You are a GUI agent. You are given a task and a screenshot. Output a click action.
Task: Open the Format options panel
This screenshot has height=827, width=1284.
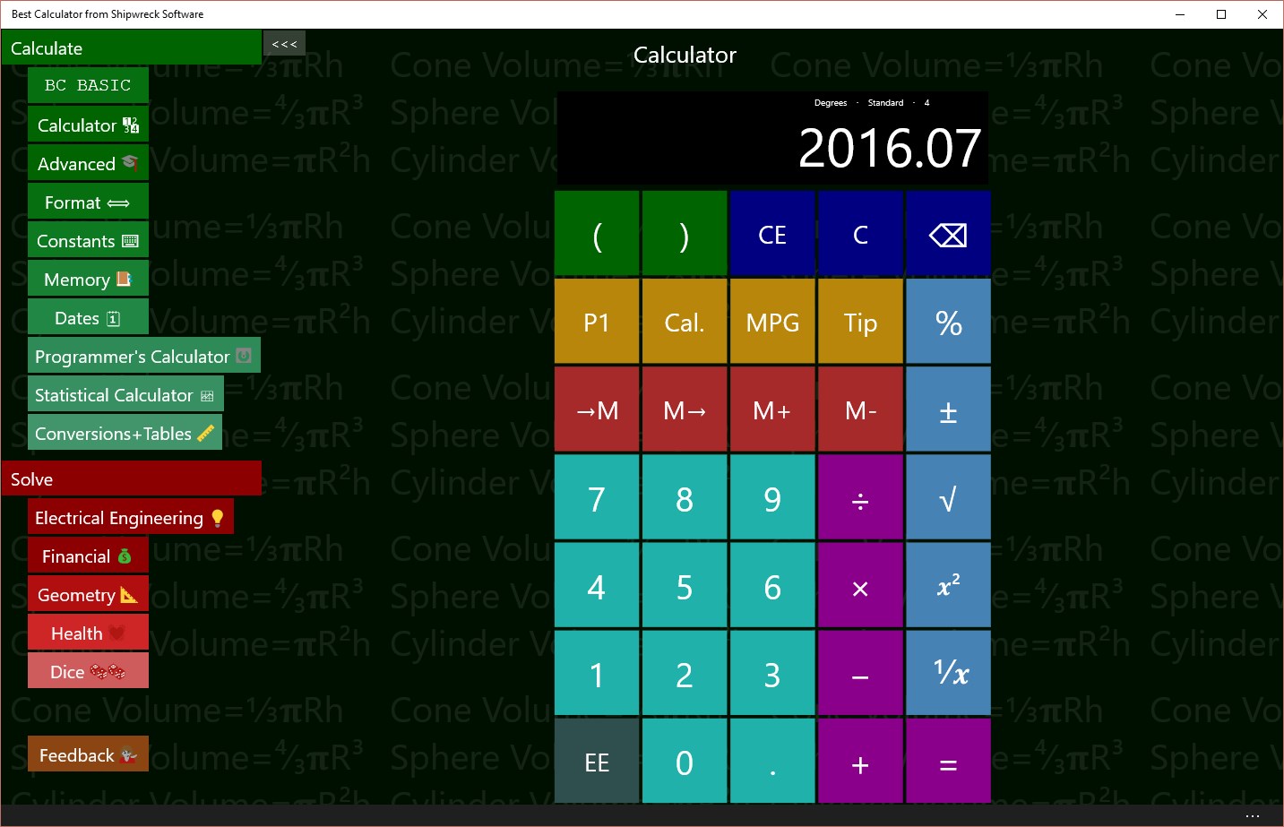click(87, 202)
